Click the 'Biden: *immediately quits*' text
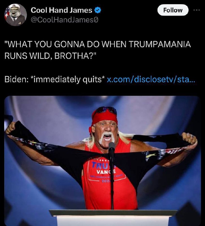The image size is (205, 226). (x=54, y=79)
